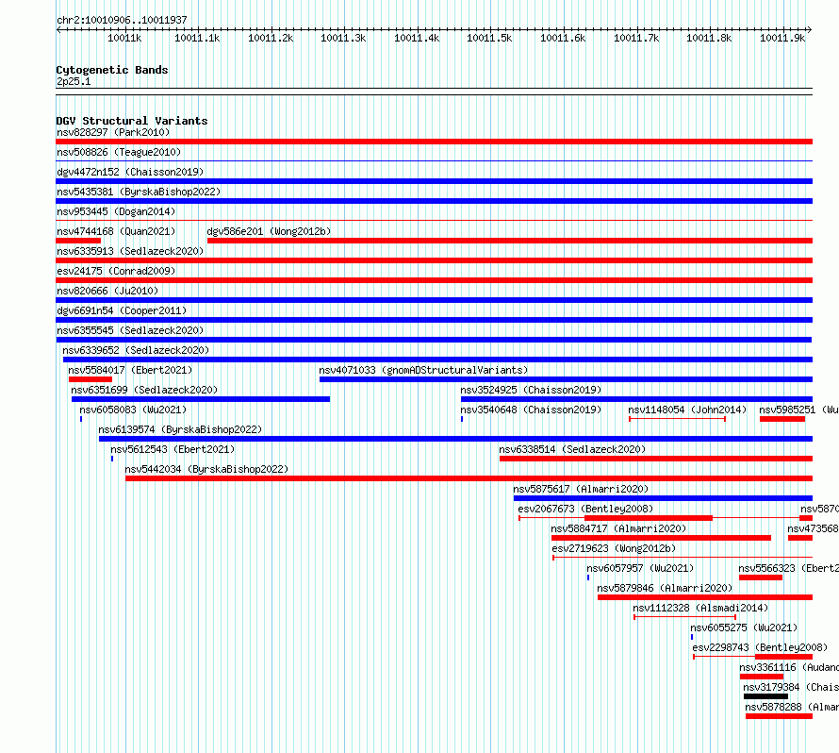Open dgv586e201 (Wong2012b) variant label

[x=269, y=231]
